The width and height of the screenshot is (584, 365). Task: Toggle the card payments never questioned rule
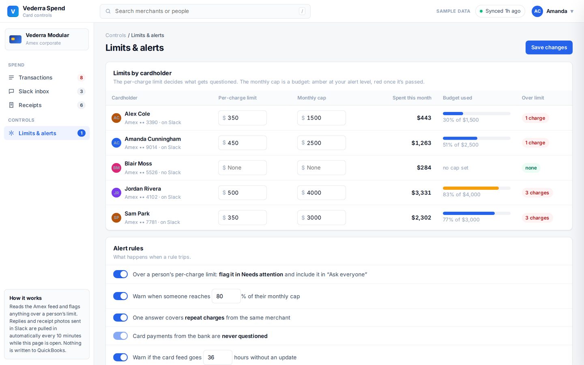coord(120,336)
